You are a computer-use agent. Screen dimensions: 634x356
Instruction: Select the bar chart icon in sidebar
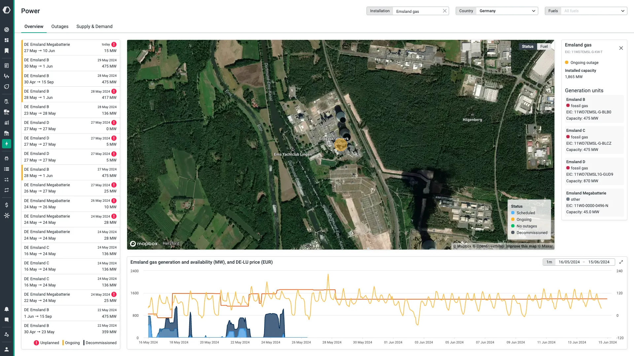pos(7,123)
